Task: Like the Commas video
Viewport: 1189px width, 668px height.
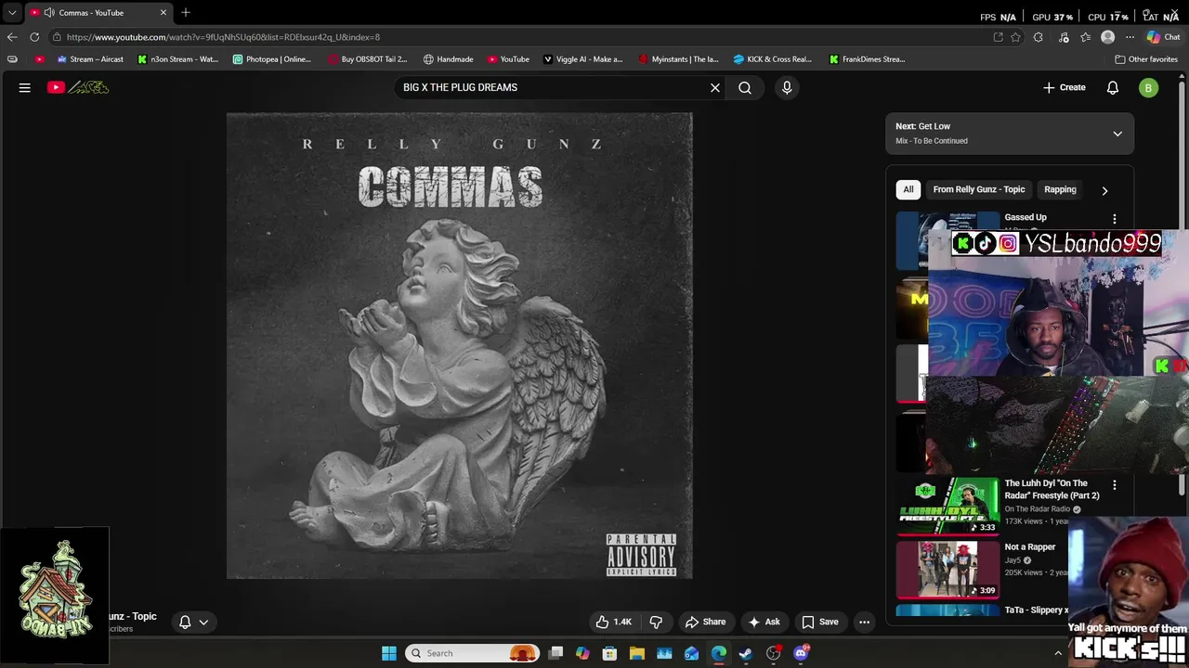Action: pyautogui.click(x=613, y=622)
